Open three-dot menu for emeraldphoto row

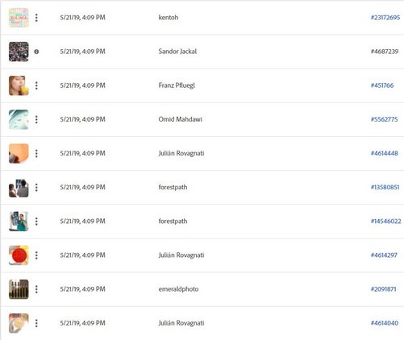tap(36, 289)
